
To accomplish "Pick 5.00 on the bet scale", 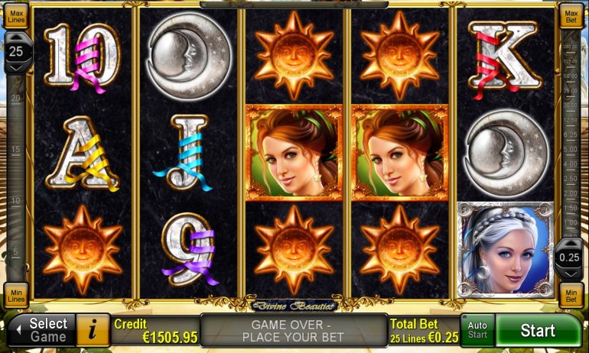I will (570, 150).
